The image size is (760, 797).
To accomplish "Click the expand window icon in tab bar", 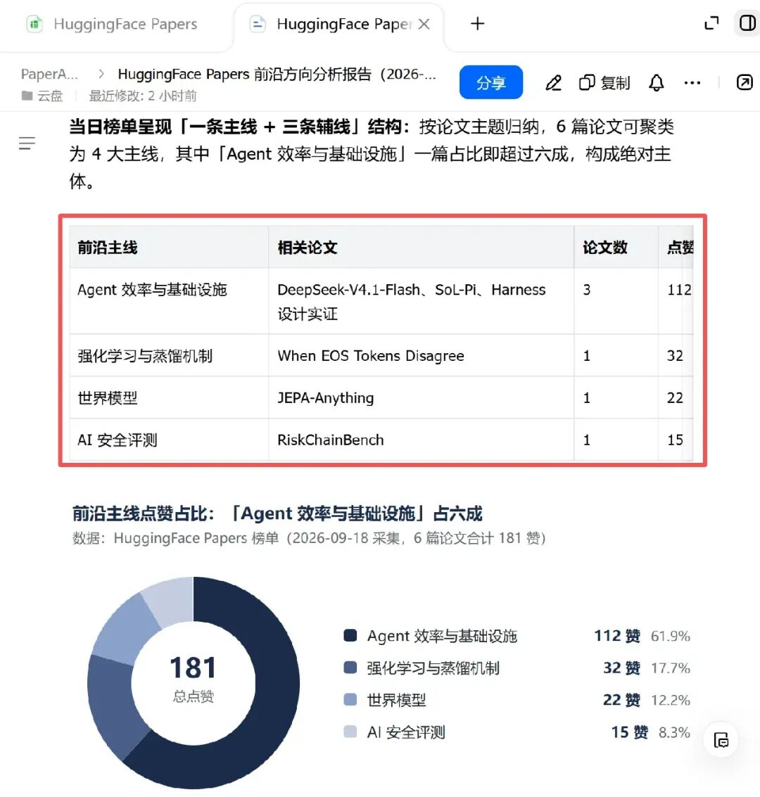I will click(x=711, y=23).
